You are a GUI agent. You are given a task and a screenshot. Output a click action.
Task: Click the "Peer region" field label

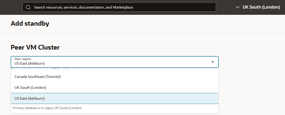23,59
